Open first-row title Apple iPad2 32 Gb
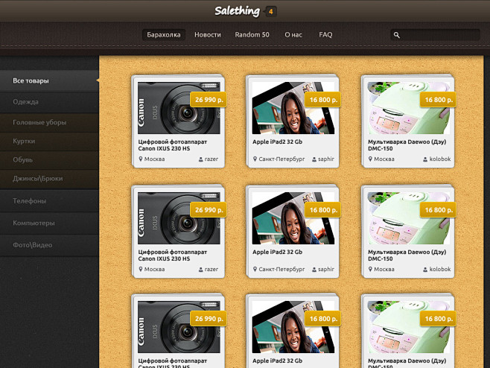Screen dimensions: 490x368 (278, 142)
